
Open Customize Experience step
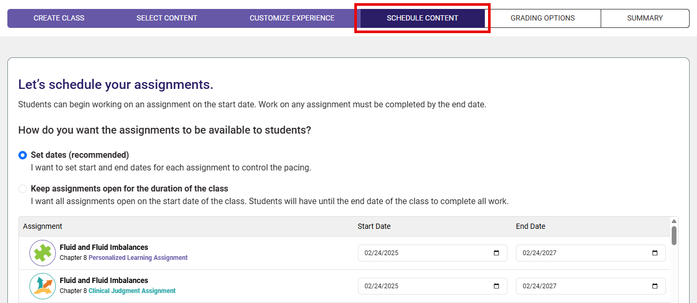coord(292,18)
